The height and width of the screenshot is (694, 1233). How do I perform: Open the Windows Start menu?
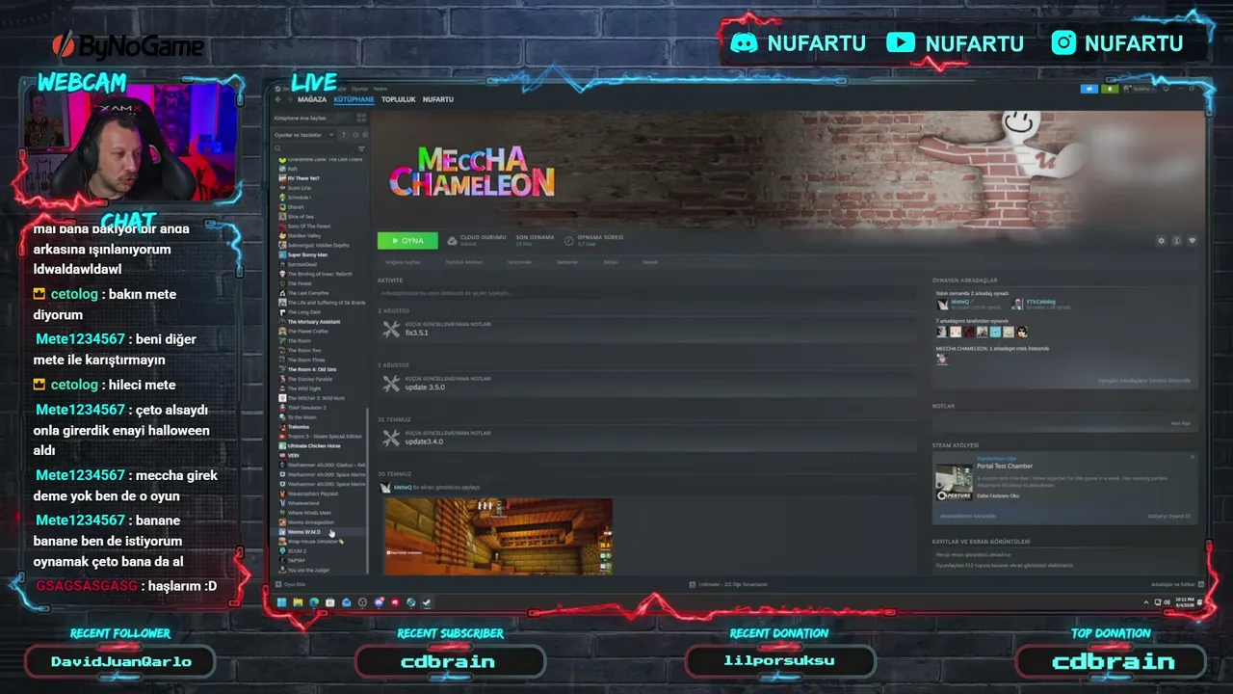tap(282, 602)
